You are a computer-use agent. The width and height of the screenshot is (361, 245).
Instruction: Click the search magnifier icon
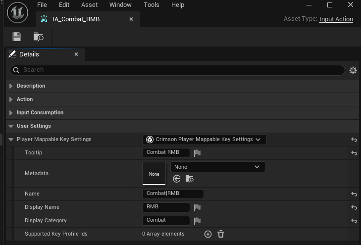coord(16,70)
